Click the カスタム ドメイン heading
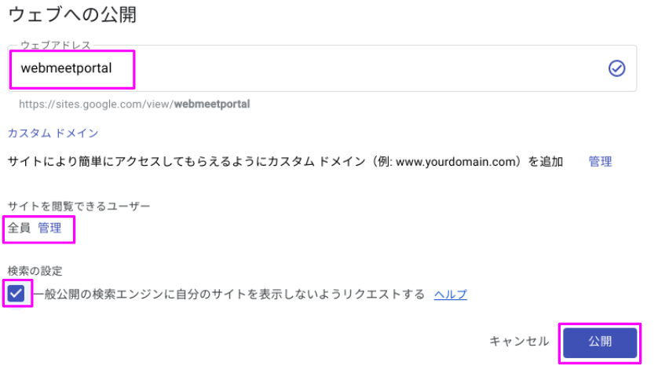Image resolution: width=658 pixels, height=377 pixels. coord(53,133)
